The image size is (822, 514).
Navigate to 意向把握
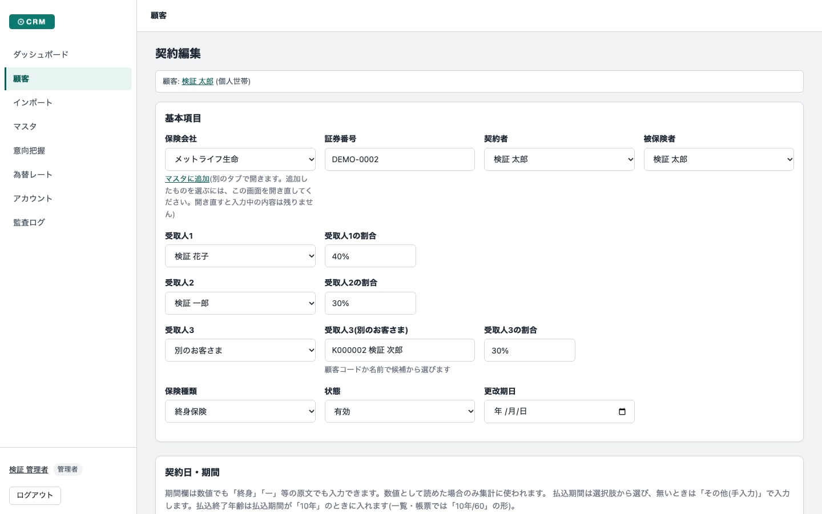point(68,151)
